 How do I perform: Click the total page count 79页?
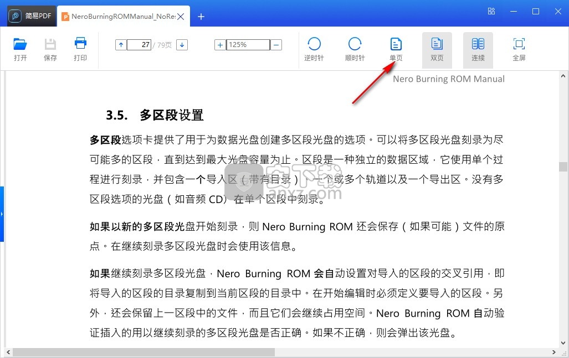point(165,45)
